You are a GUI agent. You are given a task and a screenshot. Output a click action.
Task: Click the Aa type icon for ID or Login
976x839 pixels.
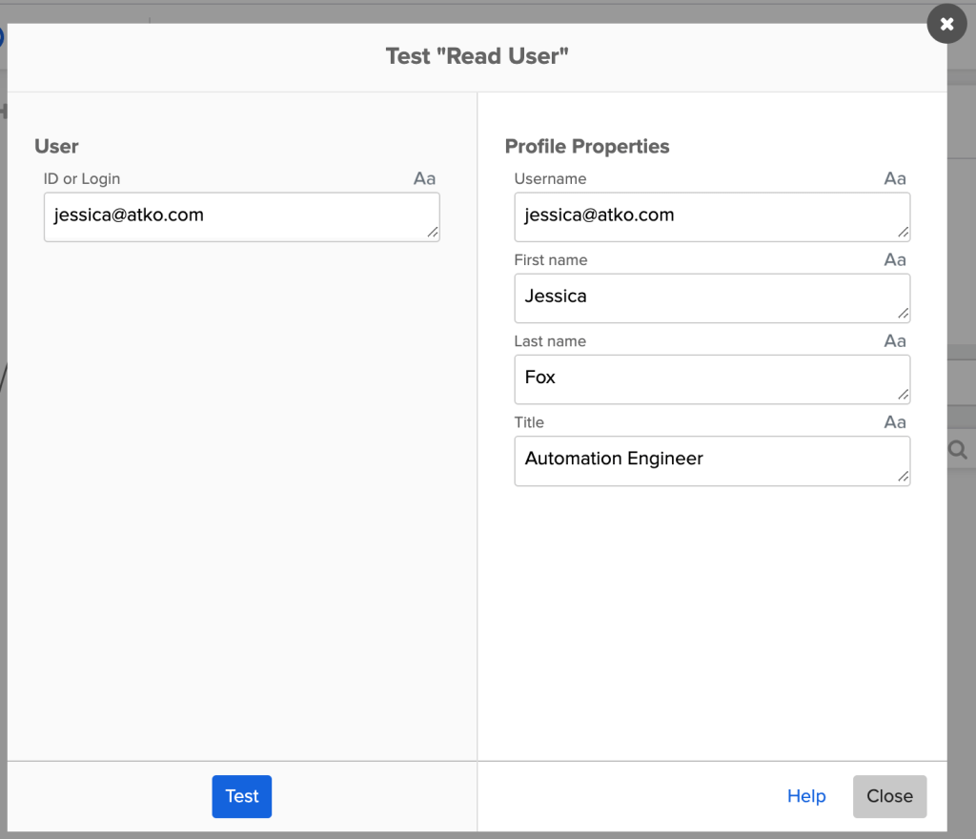[424, 179]
